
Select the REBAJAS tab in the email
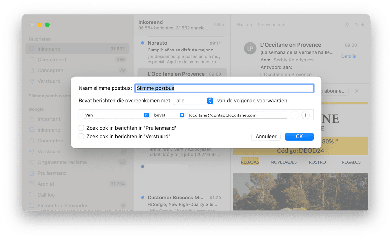pos(250,162)
